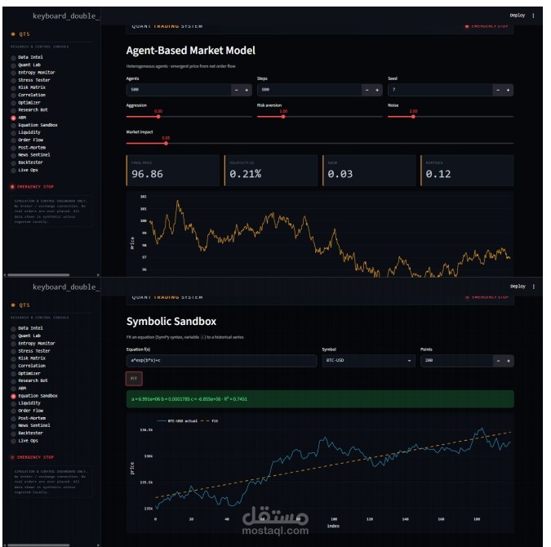Viewport: 551px width, 547px height.
Task: Run the FIT button in Symbolic Sandbox
Action: pyautogui.click(x=134, y=379)
